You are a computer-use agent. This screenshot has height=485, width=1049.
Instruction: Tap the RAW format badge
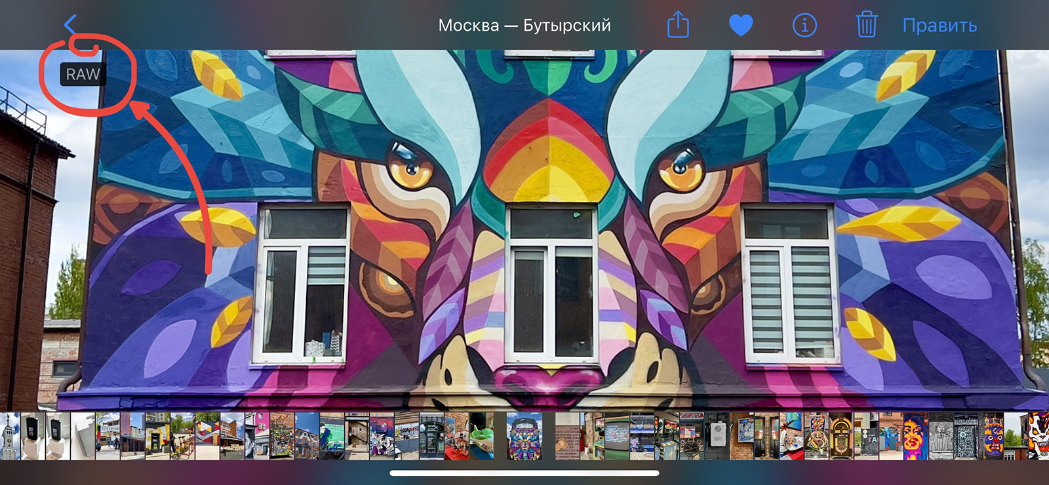tap(83, 75)
